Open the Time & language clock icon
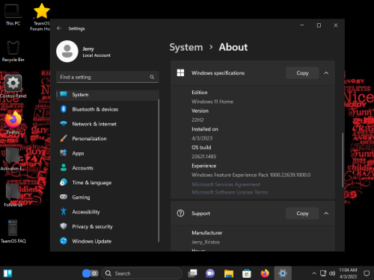This screenshot has height=280, width=374. coord(64,182)
